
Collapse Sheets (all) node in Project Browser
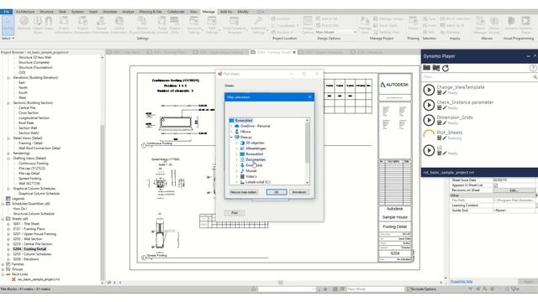coord(3,219)
